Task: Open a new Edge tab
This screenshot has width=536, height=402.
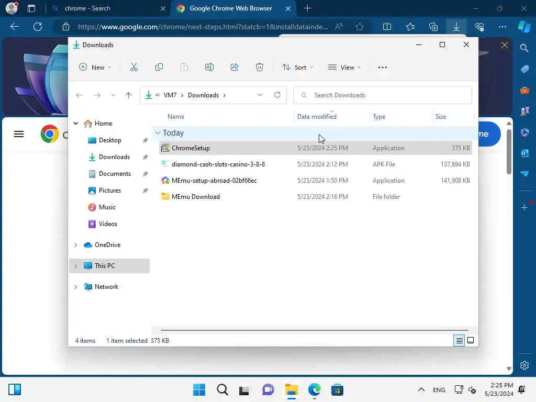Action: (307, 8)
